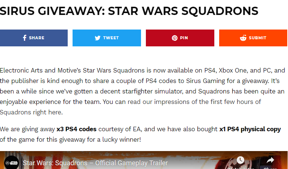The height and width of the screenshot is (169, 288).
Task: Open the EA Star Wars channel avatar
Action: coord(12,163)
